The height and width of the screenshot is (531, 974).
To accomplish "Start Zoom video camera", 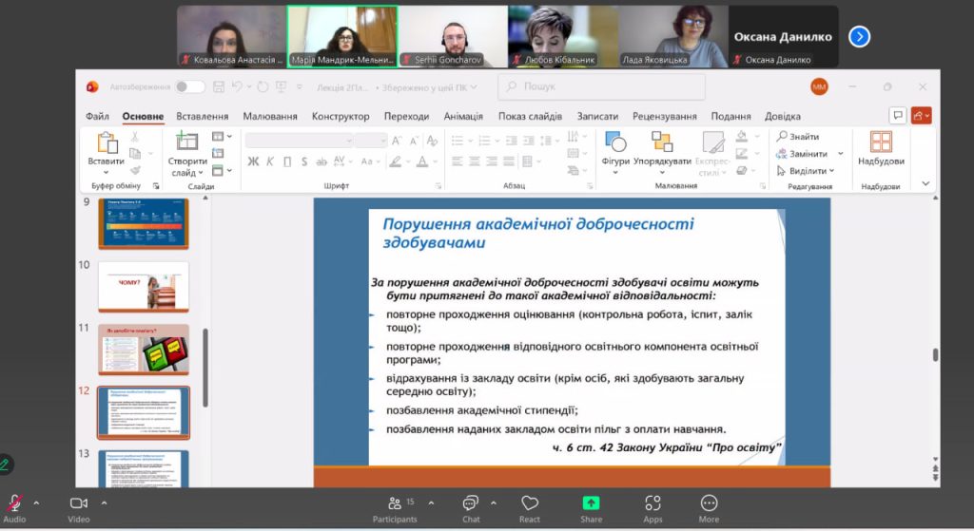I will pyautogui.click(x=79, y=503).
